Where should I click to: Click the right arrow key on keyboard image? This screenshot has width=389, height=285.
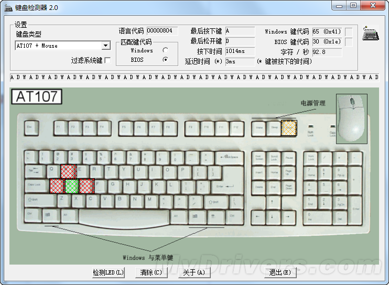[x=288, y=217]
